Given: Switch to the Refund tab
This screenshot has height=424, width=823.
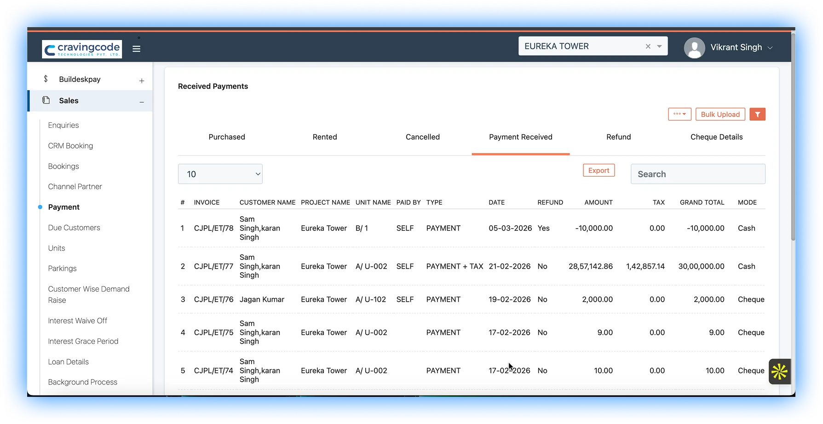Looking at the screenshot, I should (618, 137).
